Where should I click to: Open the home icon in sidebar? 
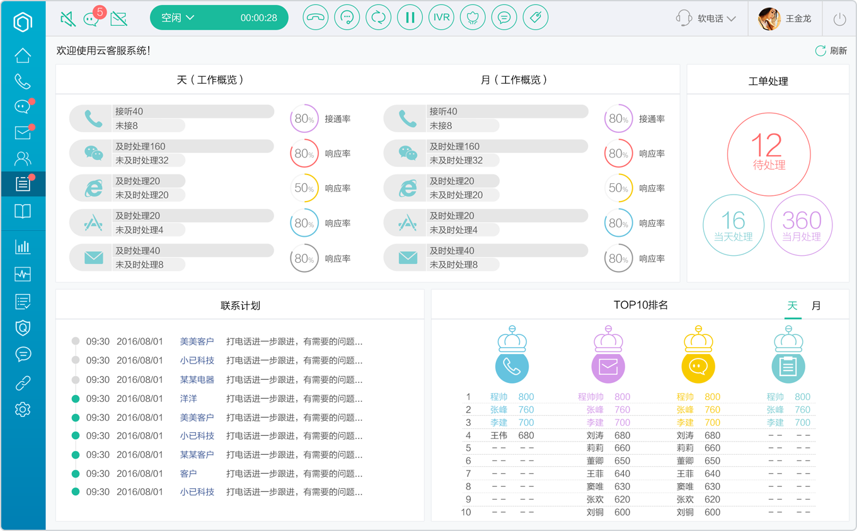23,55
